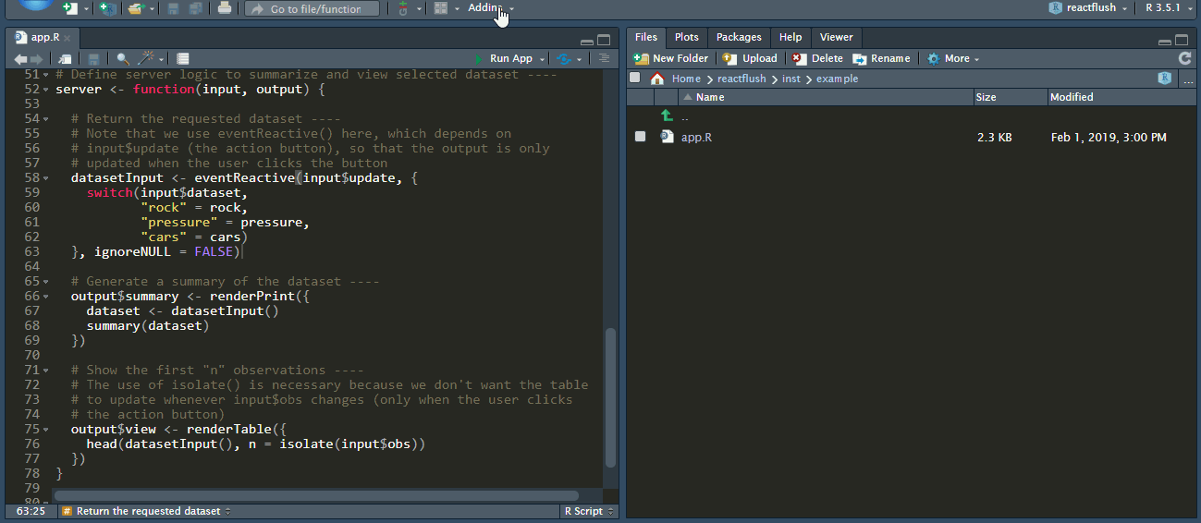Close the app.R editor tab
The image size is (1201, 523).
pyautogui.click(x=68, y=39)
